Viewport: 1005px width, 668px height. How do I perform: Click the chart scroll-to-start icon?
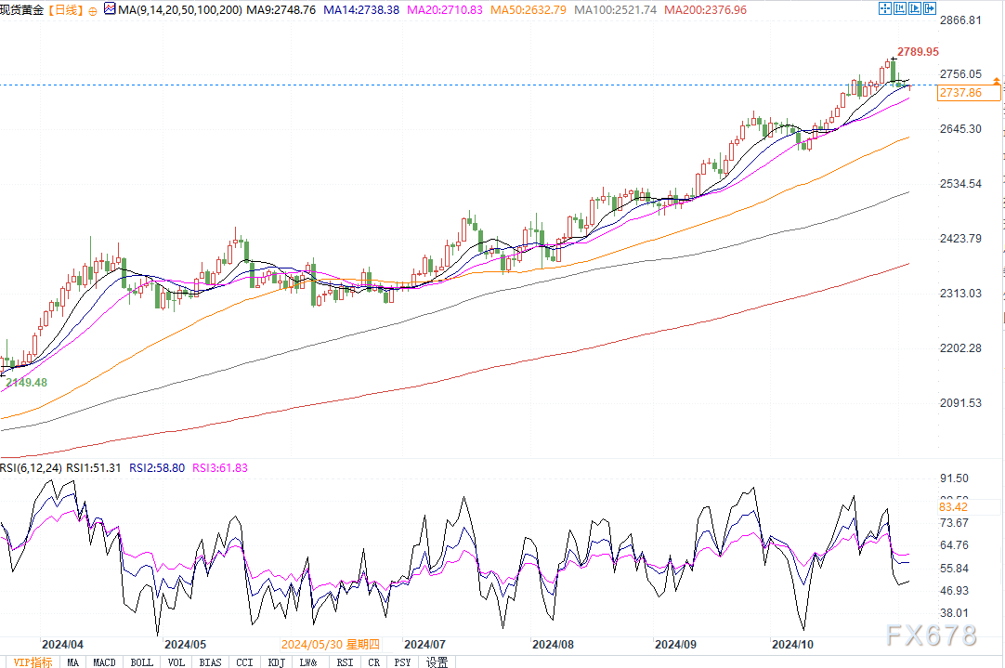902,9
